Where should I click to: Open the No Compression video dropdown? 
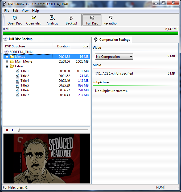pyautogui.click(x=114, y=57)
